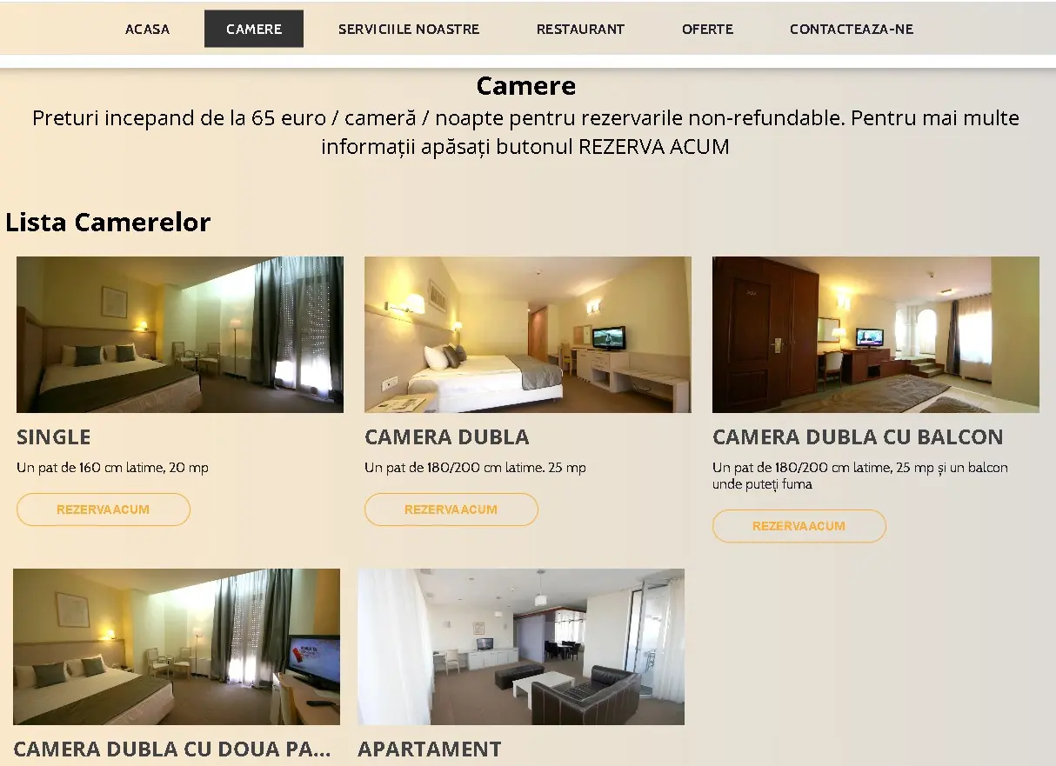The width and height of the screenshot is (1056, 766).
Task: View the CAMERA DUBLA CU BALCON photo
Action: pos(876,335)
